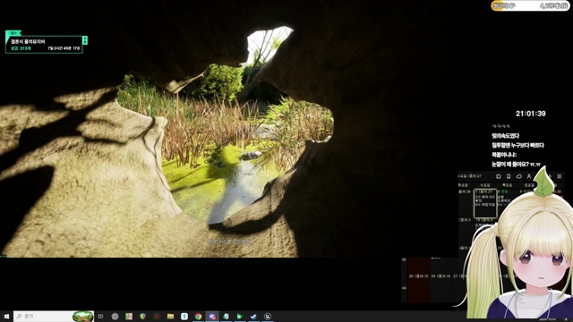Click the calendar widget's cloud icon

pyautogui.click(x=518, y=176)
